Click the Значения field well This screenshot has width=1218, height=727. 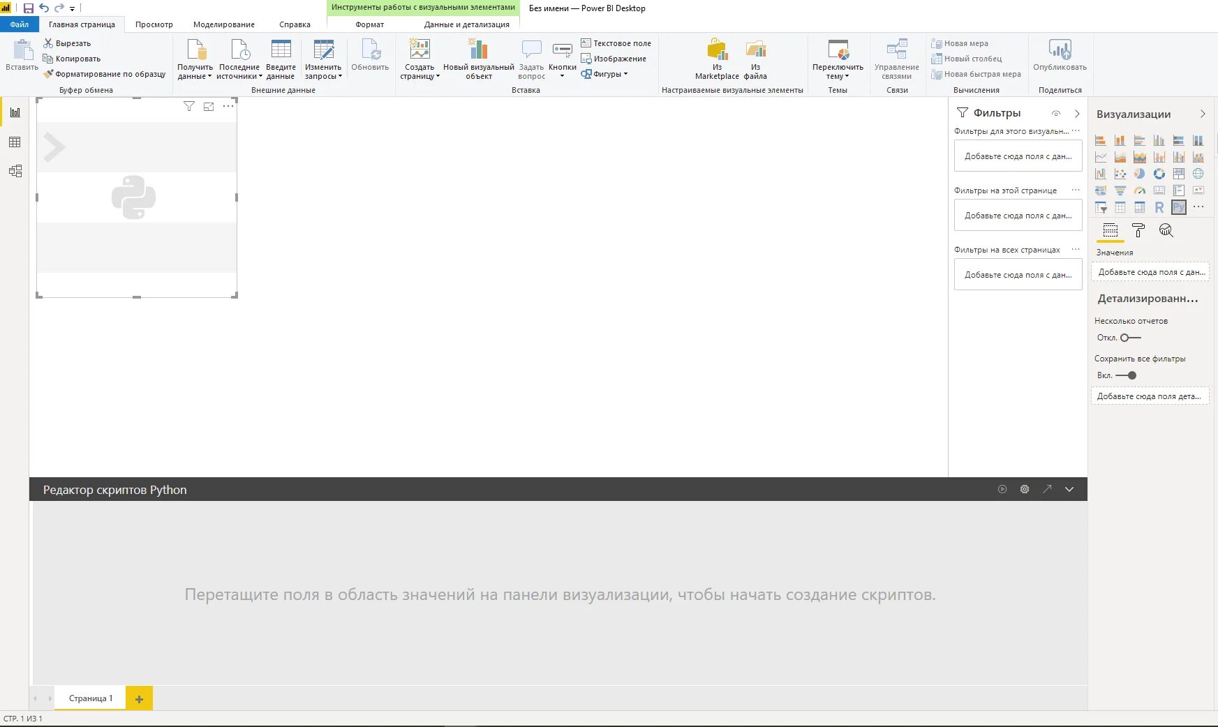pos(1150,272)
